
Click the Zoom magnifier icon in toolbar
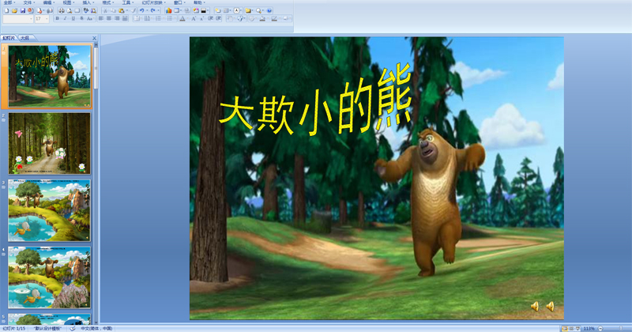pos(258,11)
